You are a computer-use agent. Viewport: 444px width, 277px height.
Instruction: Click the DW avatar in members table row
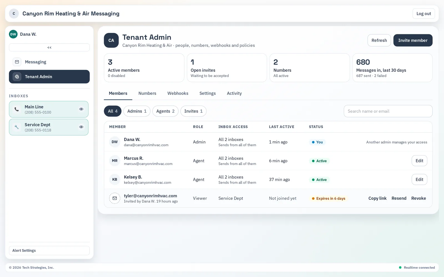point(115,142)
